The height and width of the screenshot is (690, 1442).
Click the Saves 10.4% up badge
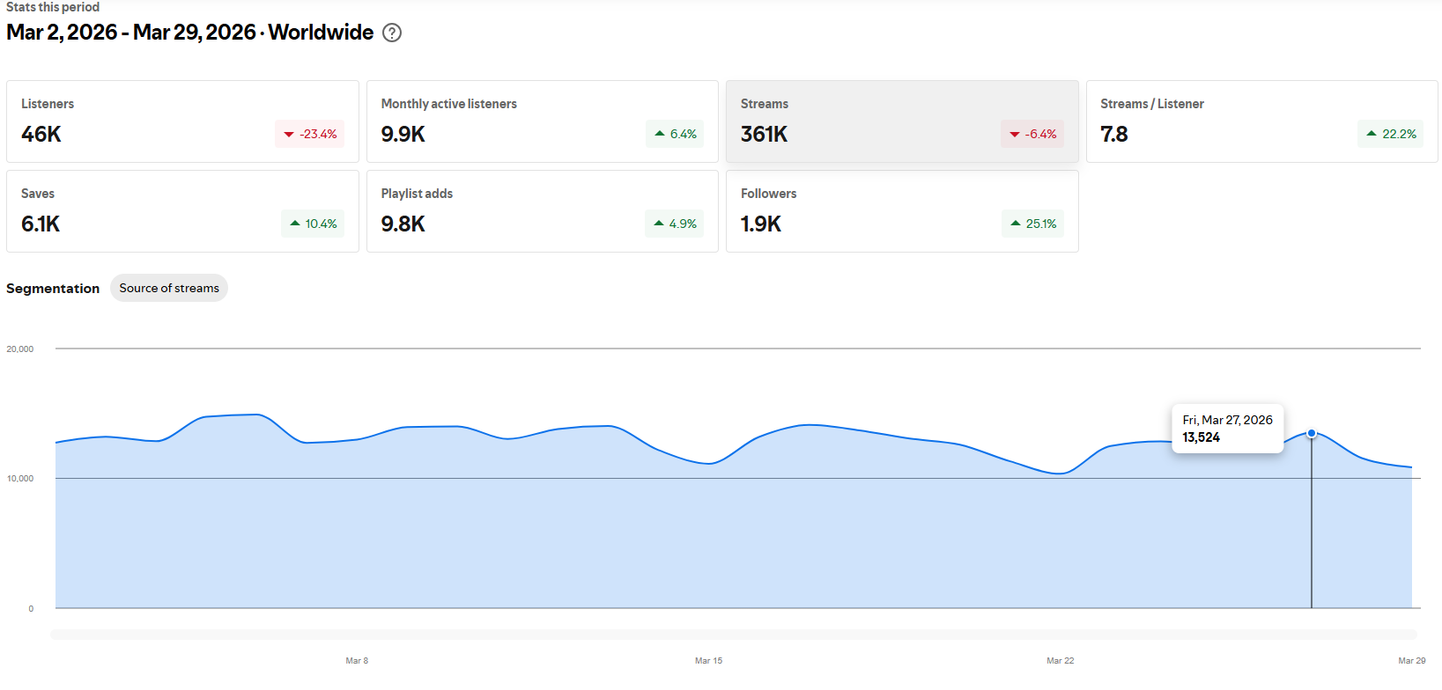click(x=313, y=224)
